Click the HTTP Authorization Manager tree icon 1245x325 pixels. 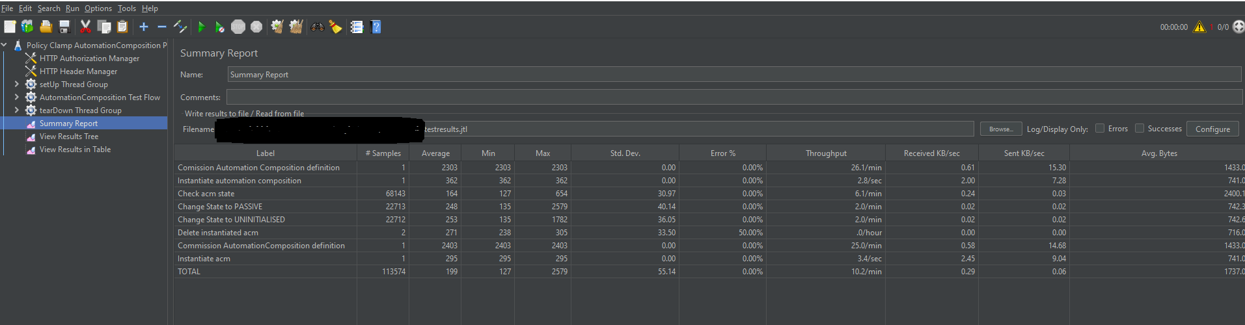pyautogui.click(x=31, y=58)
